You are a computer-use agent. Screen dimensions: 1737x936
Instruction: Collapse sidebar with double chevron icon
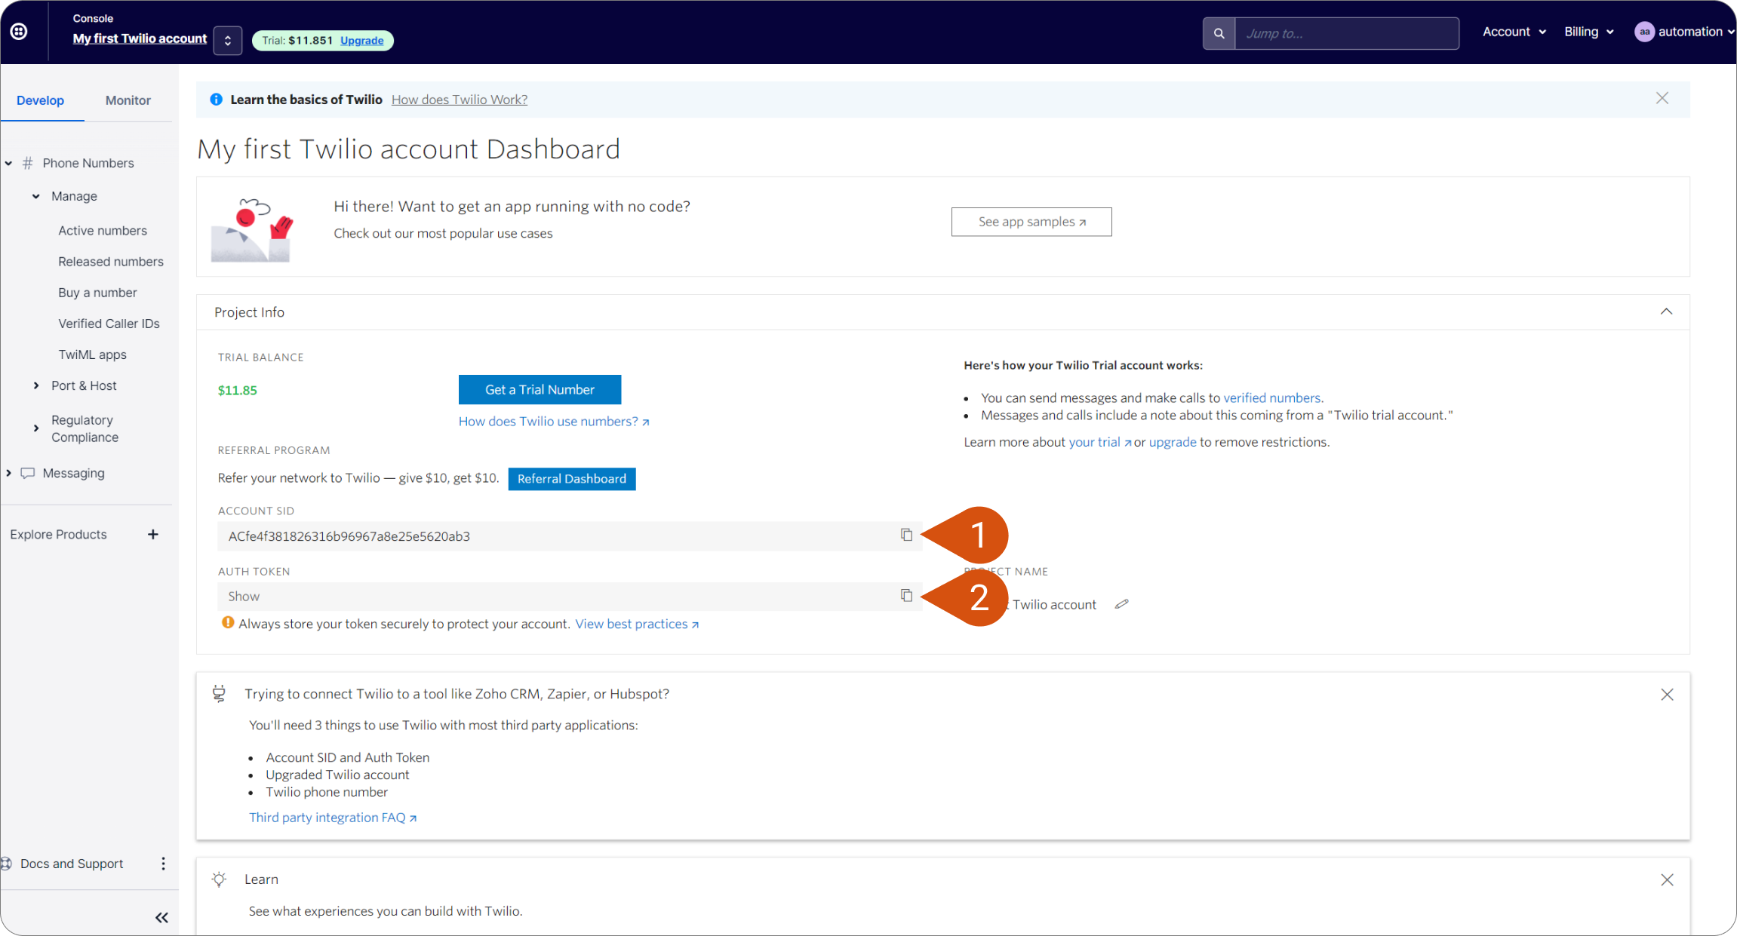coord(161,917)
